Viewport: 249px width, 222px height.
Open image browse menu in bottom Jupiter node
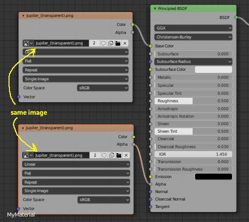pyautogui.click(x=27, y=155)
